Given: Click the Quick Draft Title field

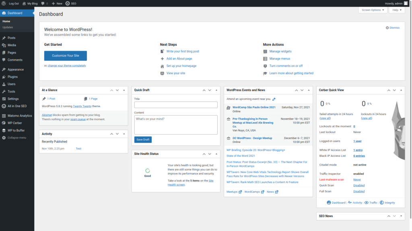Looking at the screenshot, I should (176, 105).
